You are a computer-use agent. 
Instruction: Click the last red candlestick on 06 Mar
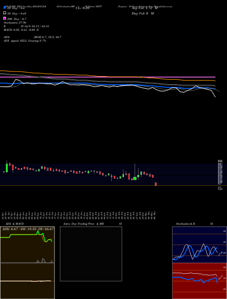coord(156,184)
